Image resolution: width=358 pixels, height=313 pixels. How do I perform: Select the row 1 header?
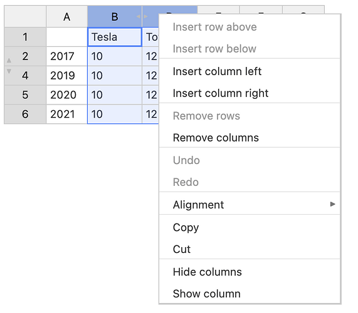coord(25,37)
